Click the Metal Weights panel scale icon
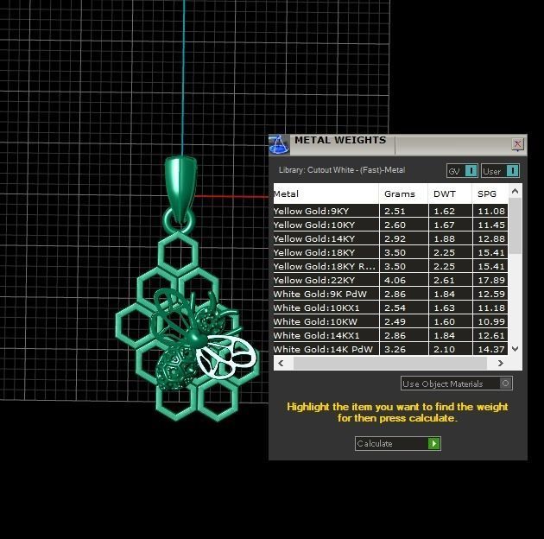 point(279,144)
